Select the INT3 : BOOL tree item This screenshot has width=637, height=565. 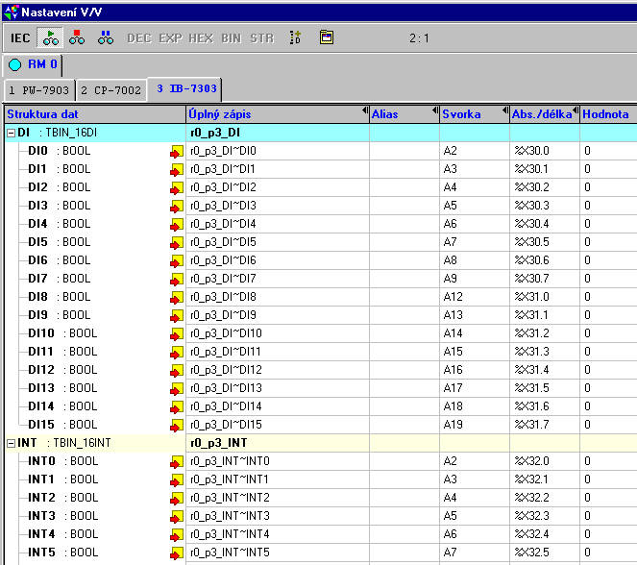point(63,516)
